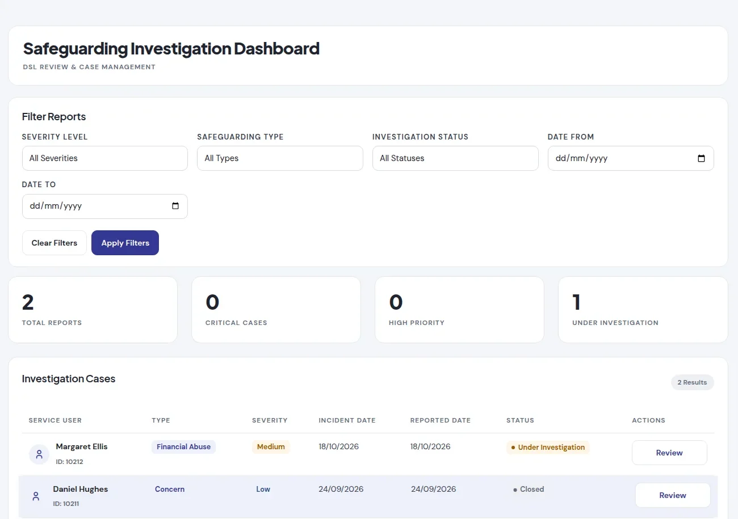Click the Low severity badge
The width and height of the screenshot is (738, 519).
click(x=263, y=489)
